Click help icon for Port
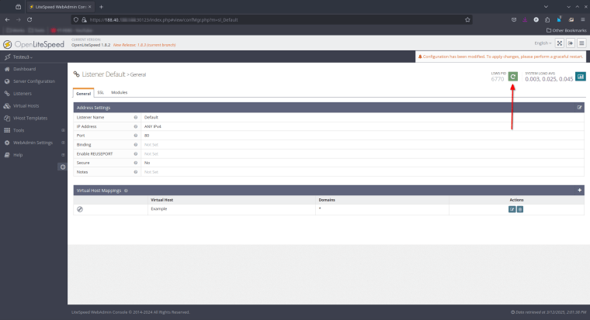The width and height of the screenshot is (590, 320). (135, 136)
